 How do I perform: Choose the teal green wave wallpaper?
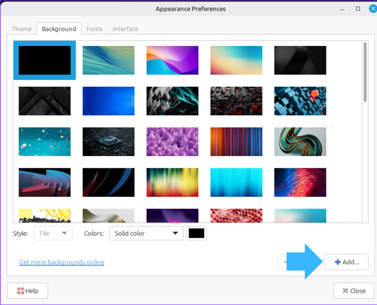point(108,60)
